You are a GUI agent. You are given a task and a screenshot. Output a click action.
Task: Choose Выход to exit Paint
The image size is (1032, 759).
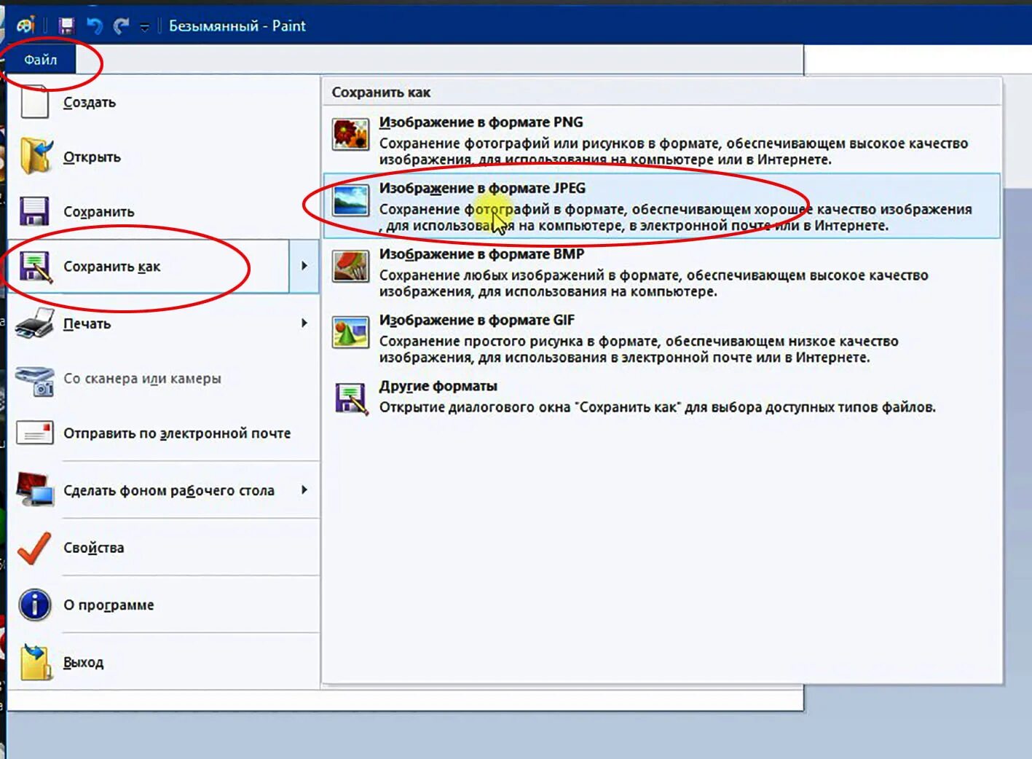point(163,662)
